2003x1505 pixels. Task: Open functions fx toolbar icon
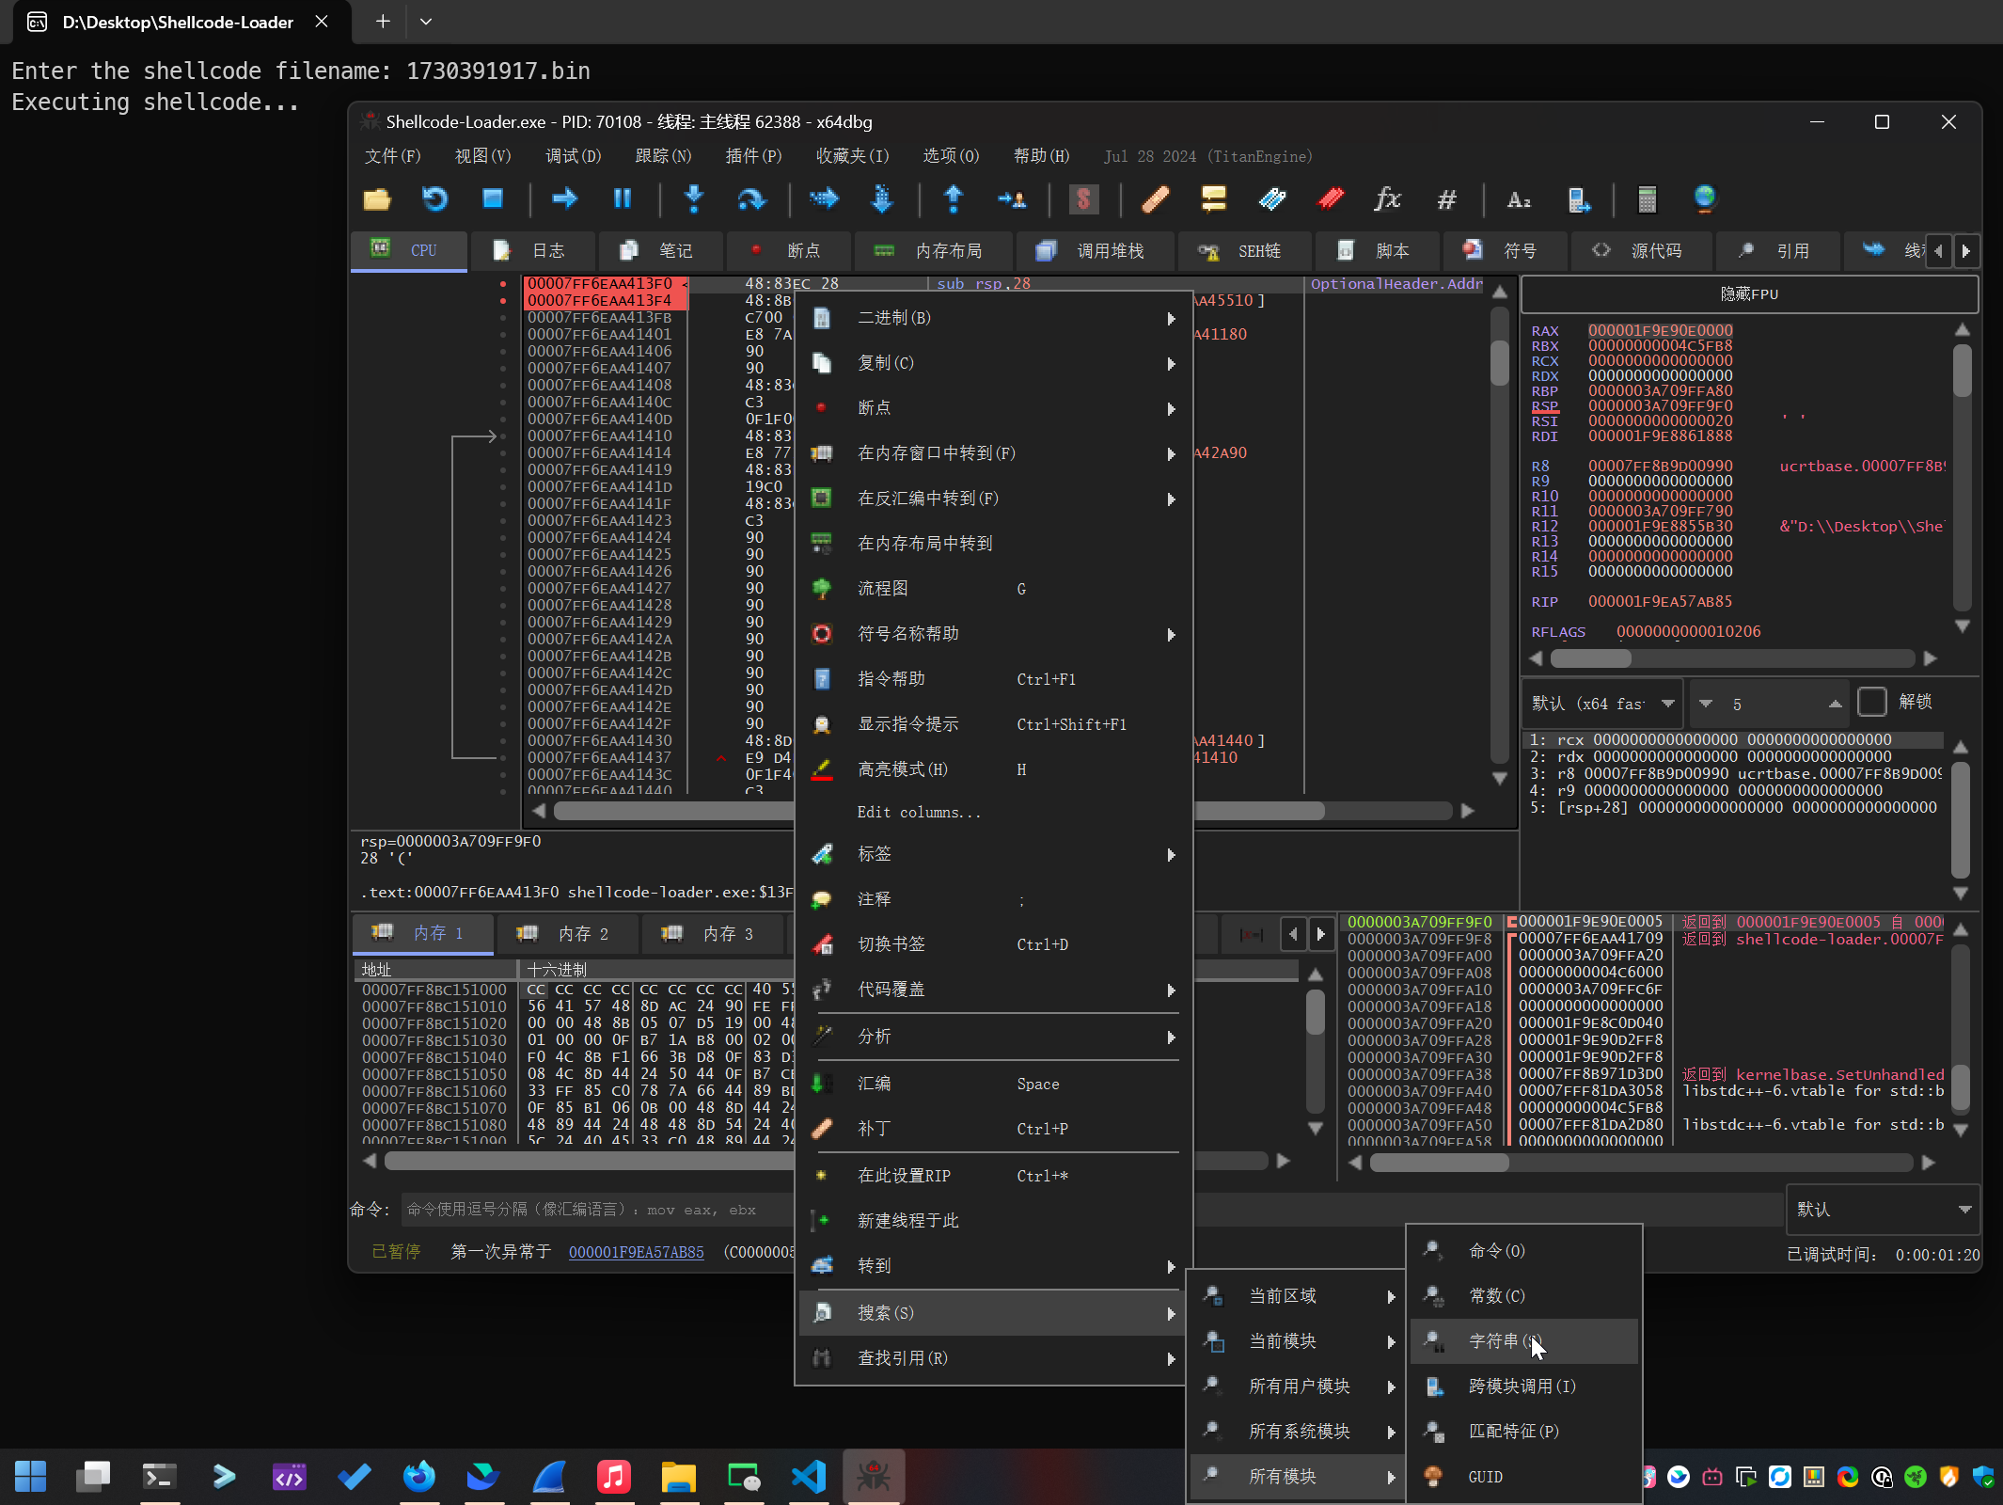1388,199
